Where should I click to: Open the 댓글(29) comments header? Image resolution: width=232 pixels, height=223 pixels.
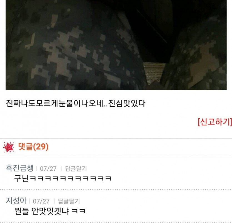point(33,147)
